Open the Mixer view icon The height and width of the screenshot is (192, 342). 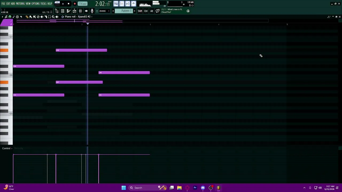tap(80, 11)
